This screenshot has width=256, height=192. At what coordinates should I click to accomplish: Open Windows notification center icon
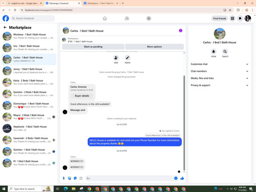251,189
